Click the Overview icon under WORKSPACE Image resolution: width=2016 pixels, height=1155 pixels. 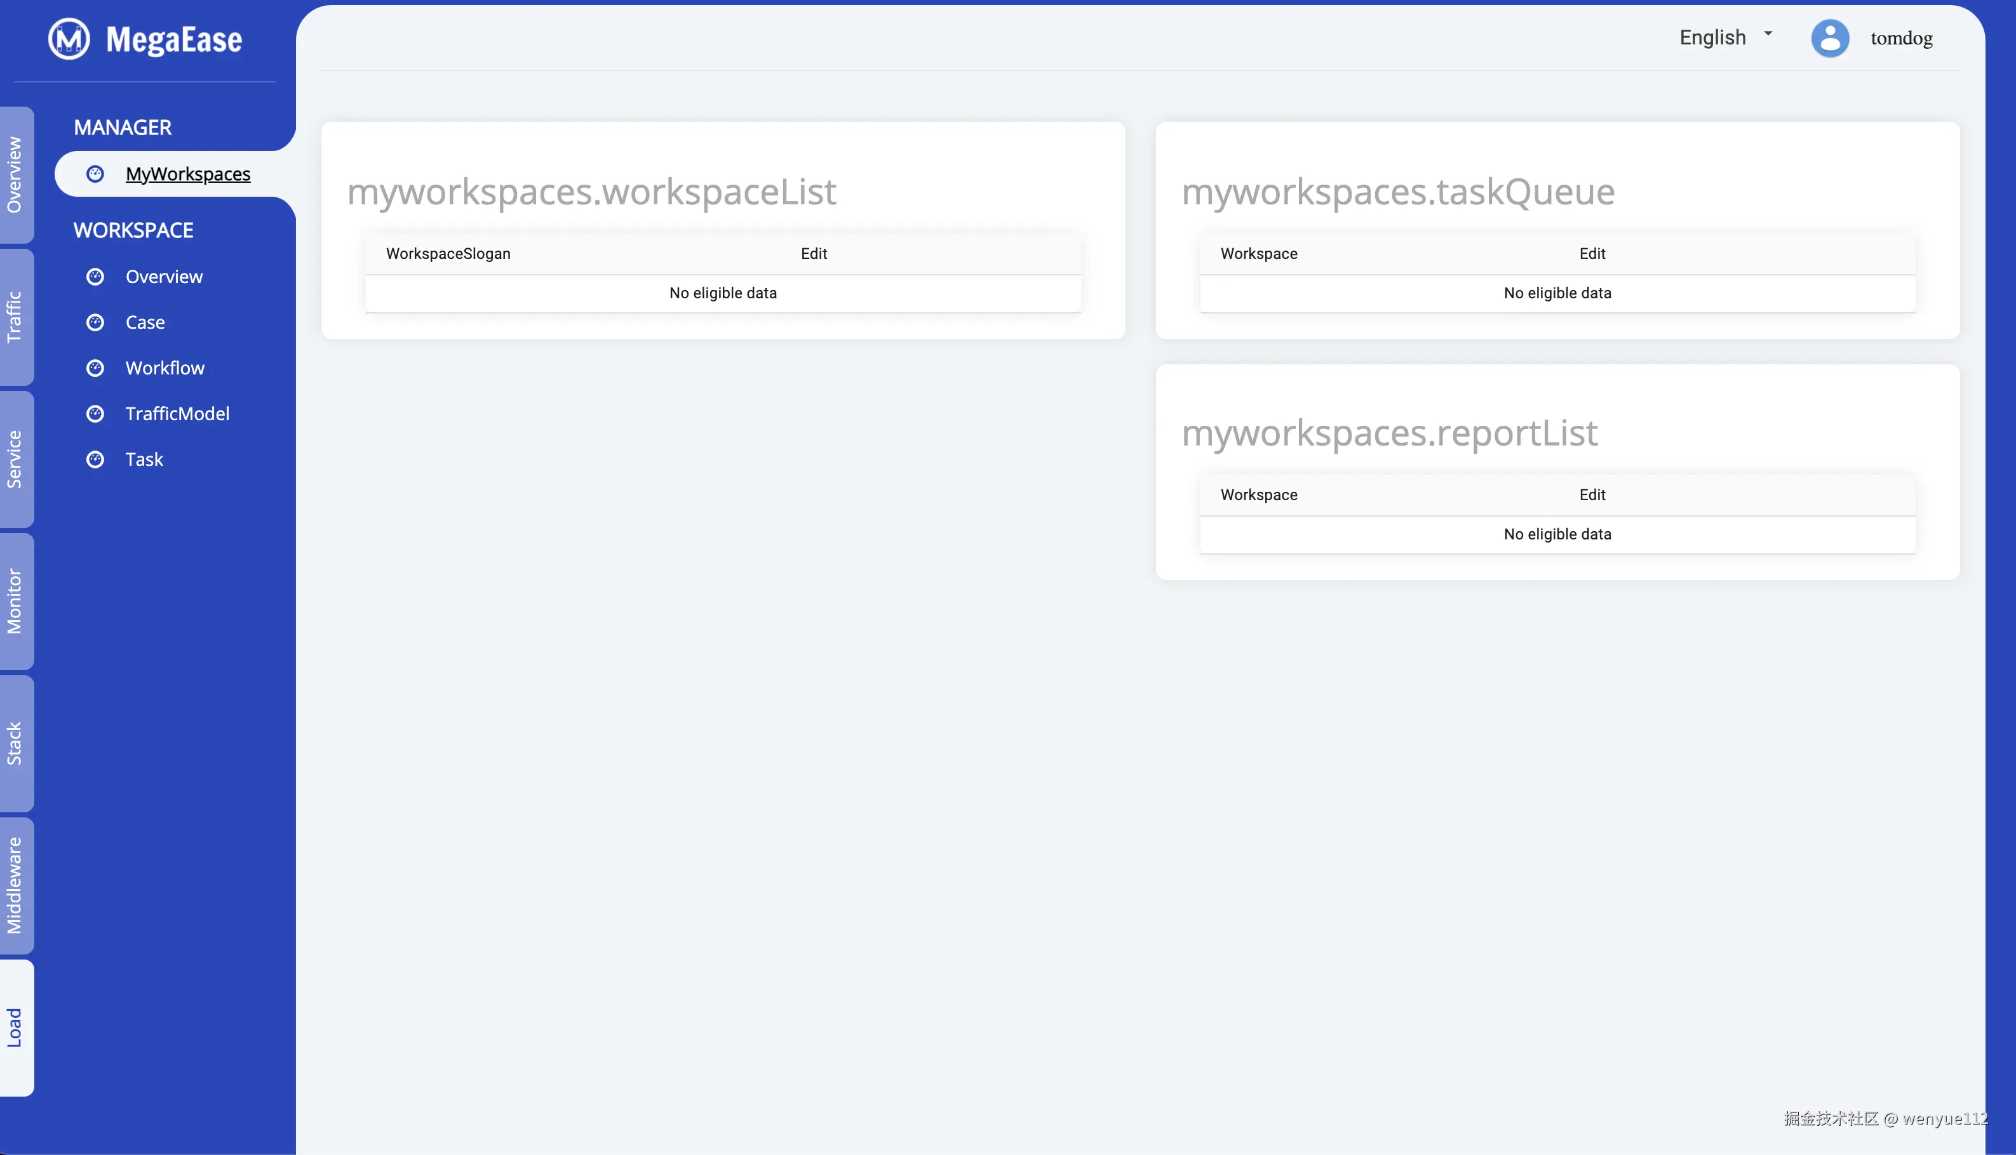(96, 276)
